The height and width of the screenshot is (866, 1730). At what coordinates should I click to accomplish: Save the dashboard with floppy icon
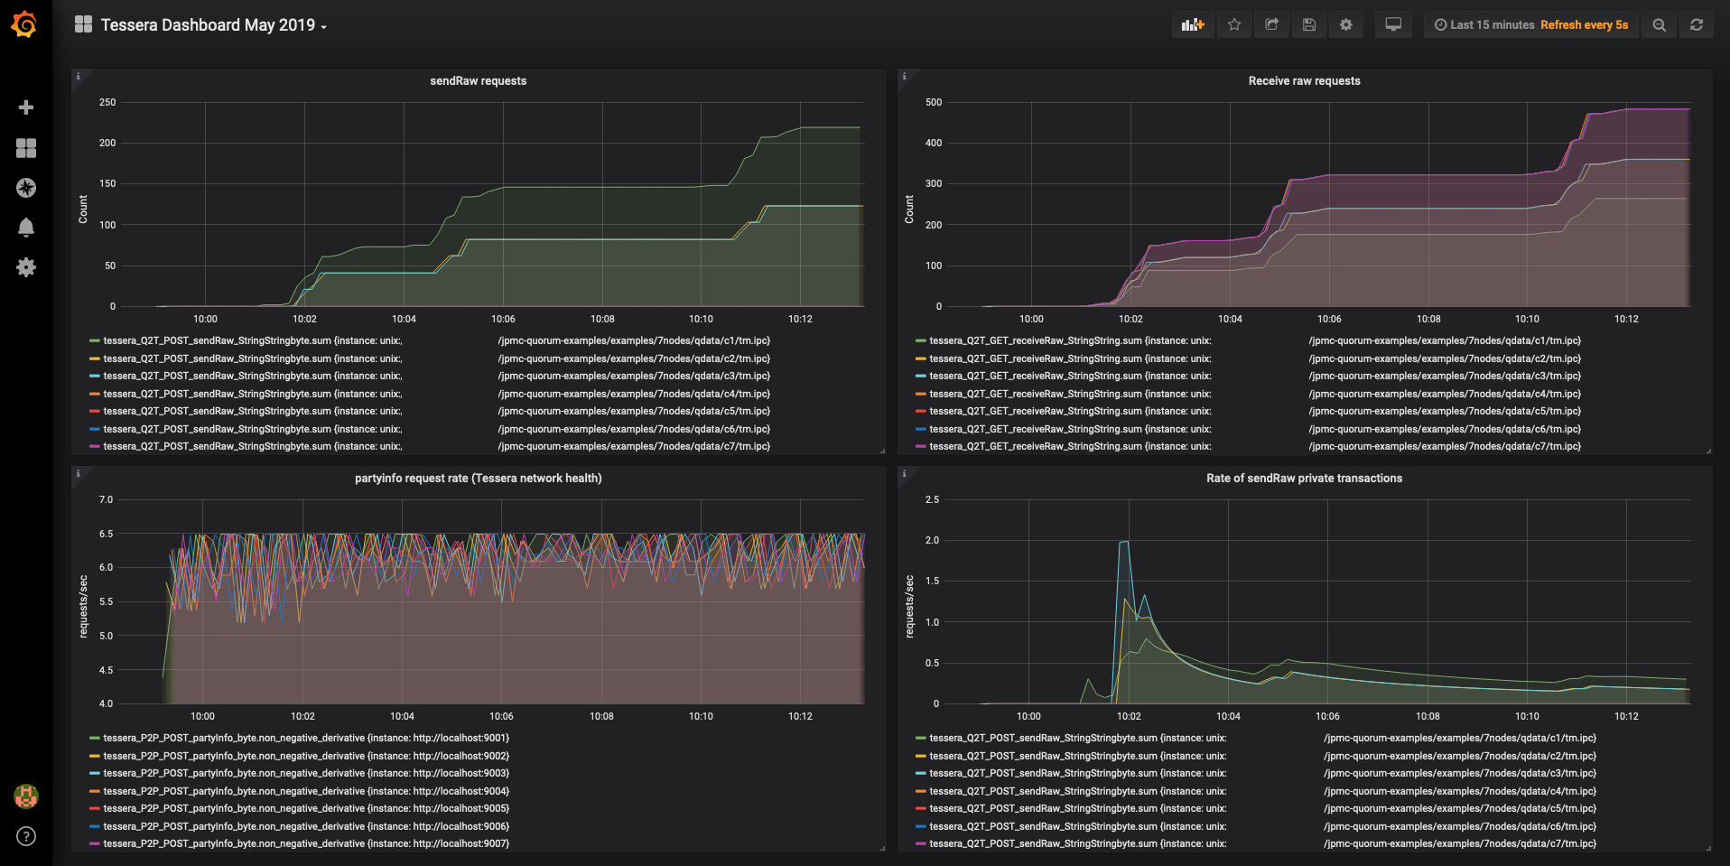click(1309, 25)
